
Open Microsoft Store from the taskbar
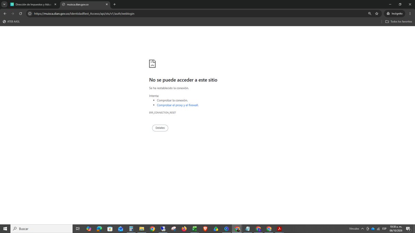pyautogui.click(x=110, y=229)
